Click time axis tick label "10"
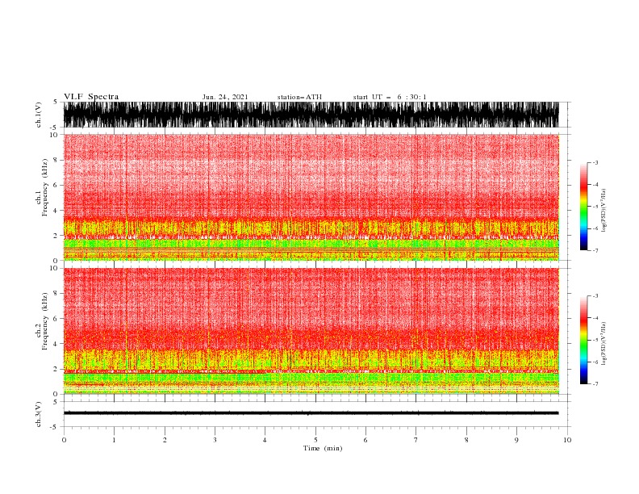This screenshot has width=639, height=494. coord(567,440)
